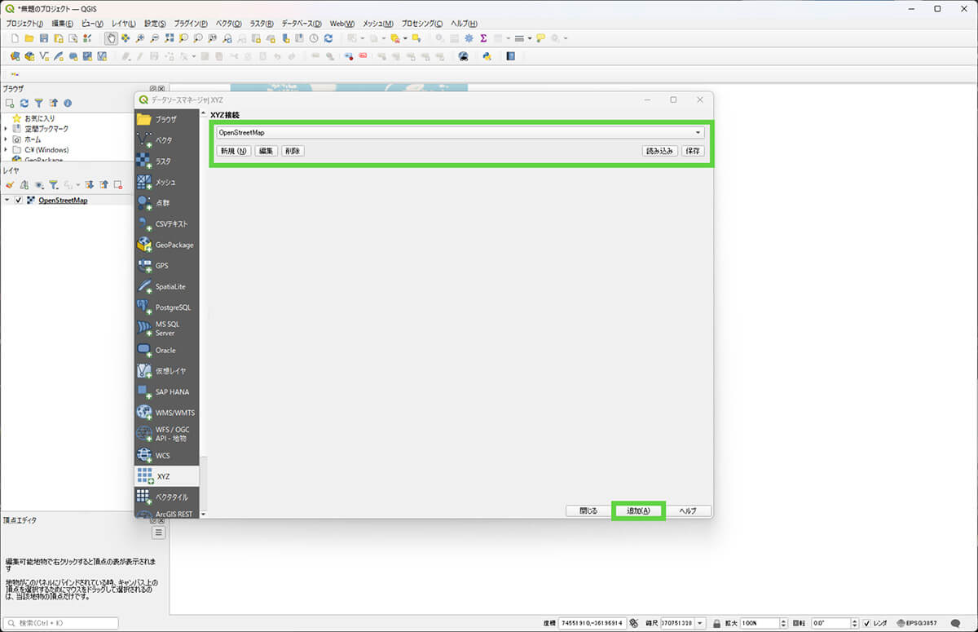
Task: Click the 座標 coordinate input field
Action: point(592,623)
